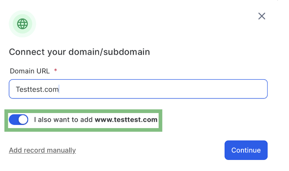The width and height of the screenshot is (289, 171).
Task: Click the blue track of the www switch
Action: point(14,120)
